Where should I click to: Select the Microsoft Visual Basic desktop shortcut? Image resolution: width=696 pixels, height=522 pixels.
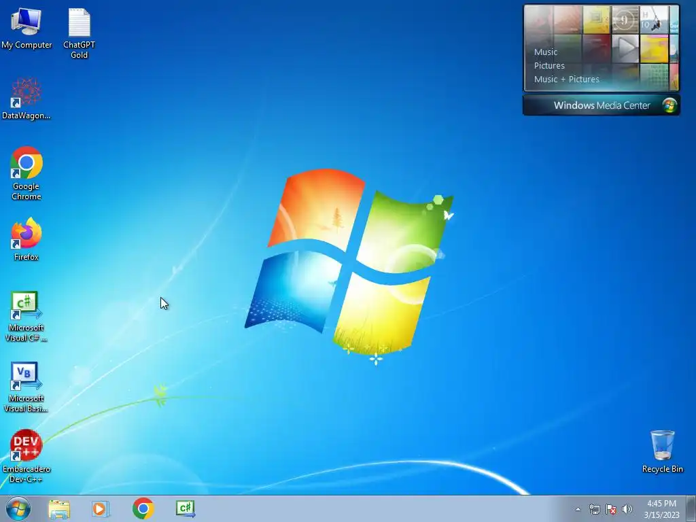tap(27, 387)
